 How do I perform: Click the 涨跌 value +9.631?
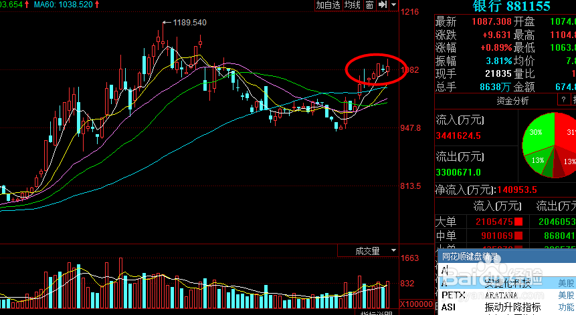496,35
